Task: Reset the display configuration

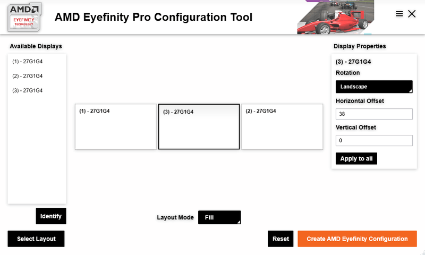Action: (x=280, y=239)
